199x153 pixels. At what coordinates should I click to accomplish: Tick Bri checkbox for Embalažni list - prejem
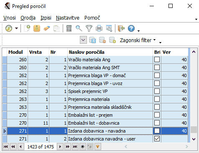tap(157, 115)
